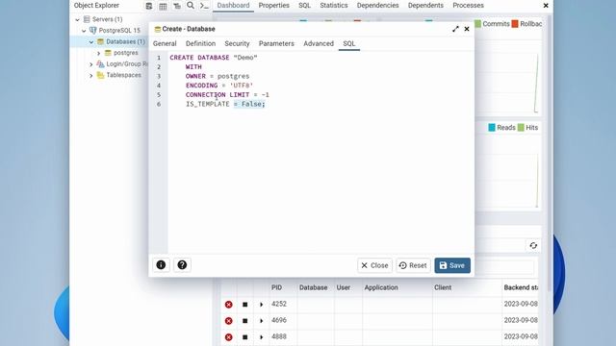Viewport: 616px width, 346px height.
Task: Open the Dependents tab
Action: coord(425,6)
